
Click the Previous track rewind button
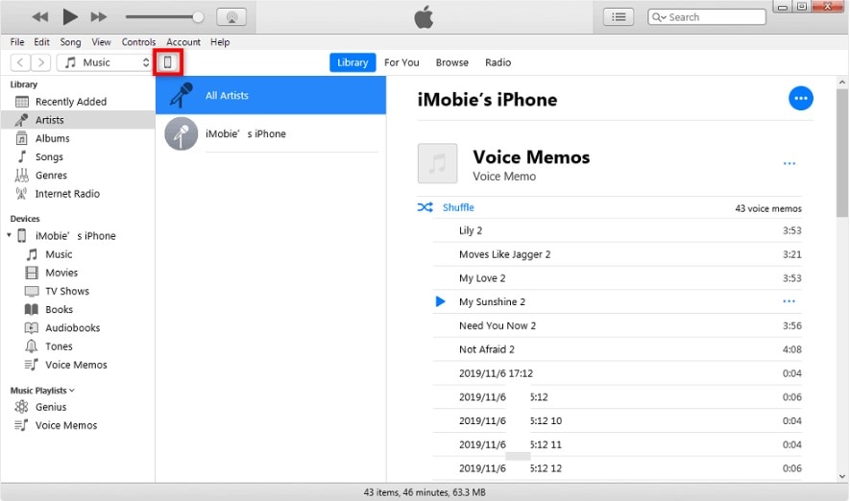[x=40, y=17]
